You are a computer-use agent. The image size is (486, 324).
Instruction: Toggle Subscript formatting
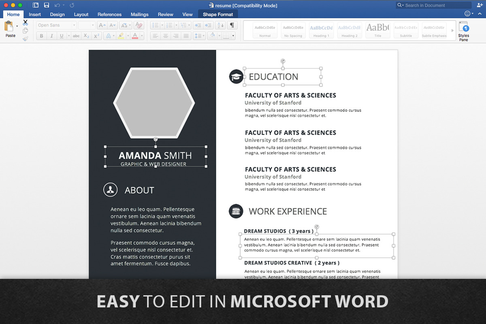point(86,36)
